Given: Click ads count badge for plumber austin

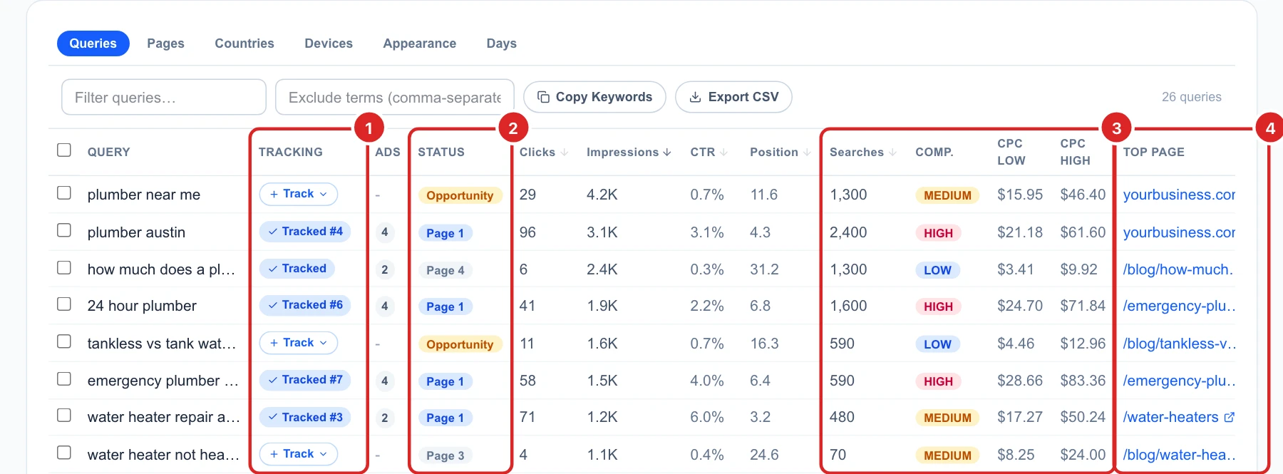Looking at the screenshot, I should click(385, 232).
